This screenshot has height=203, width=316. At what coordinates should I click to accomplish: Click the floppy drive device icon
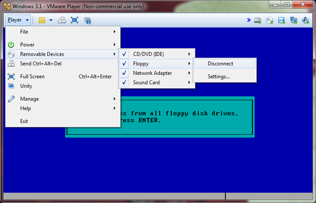pos(282,20)
